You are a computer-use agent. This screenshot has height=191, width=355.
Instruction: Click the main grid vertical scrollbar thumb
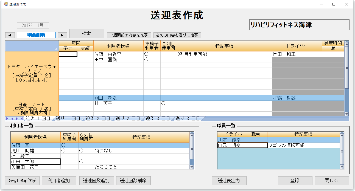click(346, 68)
